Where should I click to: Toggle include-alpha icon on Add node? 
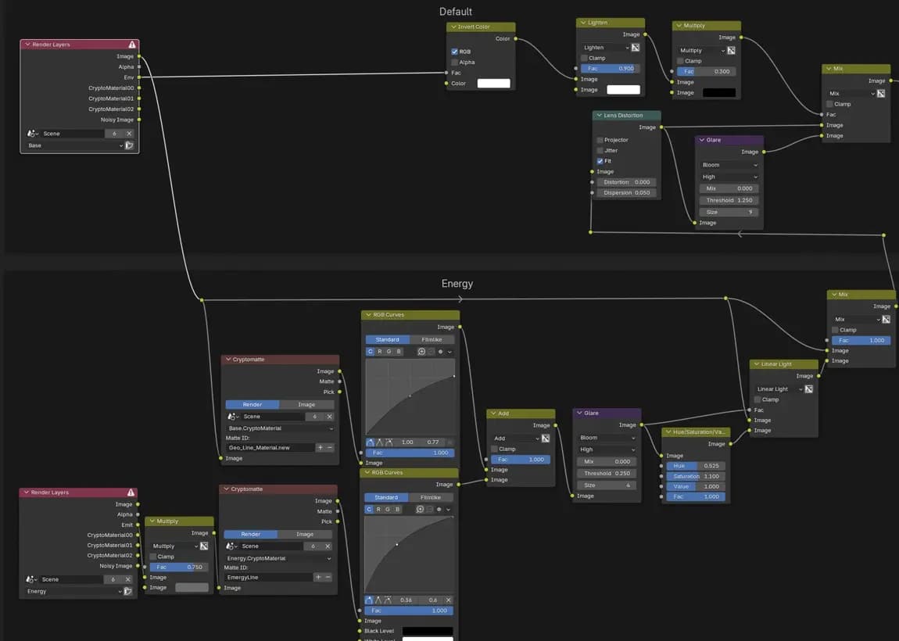coord(546,438)
